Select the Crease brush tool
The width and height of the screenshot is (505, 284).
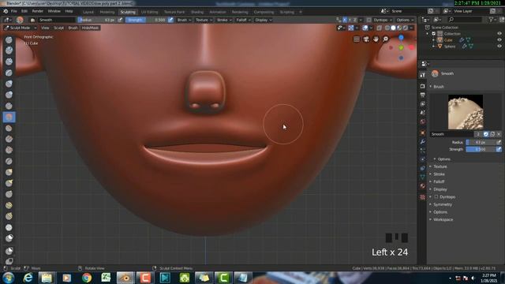pos(9,106)
